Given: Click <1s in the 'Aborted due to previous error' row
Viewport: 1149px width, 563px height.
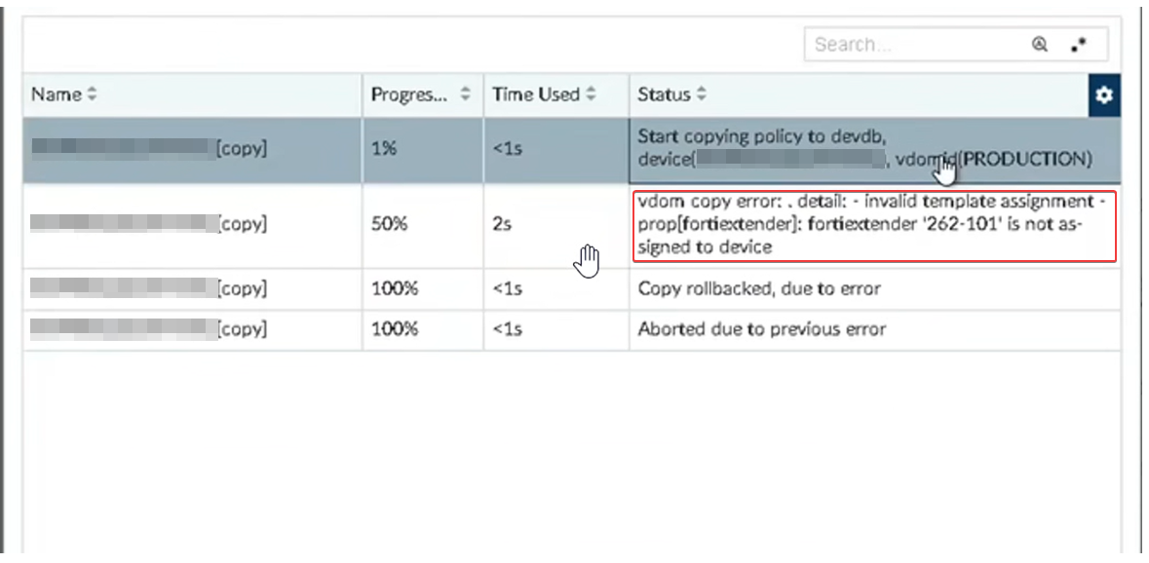Looking at the screenshot, I should (507, 329).
